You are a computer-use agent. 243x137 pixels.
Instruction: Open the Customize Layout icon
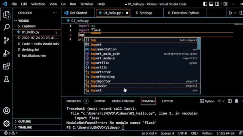tap(226, 4)
